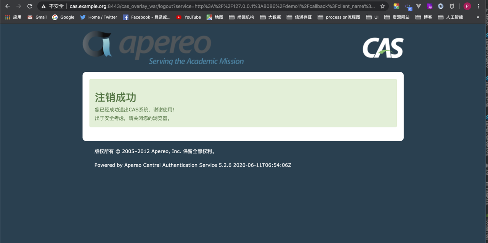The height and width of the screenshot is (243, 488).
Task: Click the browser back arrow
Action: click(7, 6)
